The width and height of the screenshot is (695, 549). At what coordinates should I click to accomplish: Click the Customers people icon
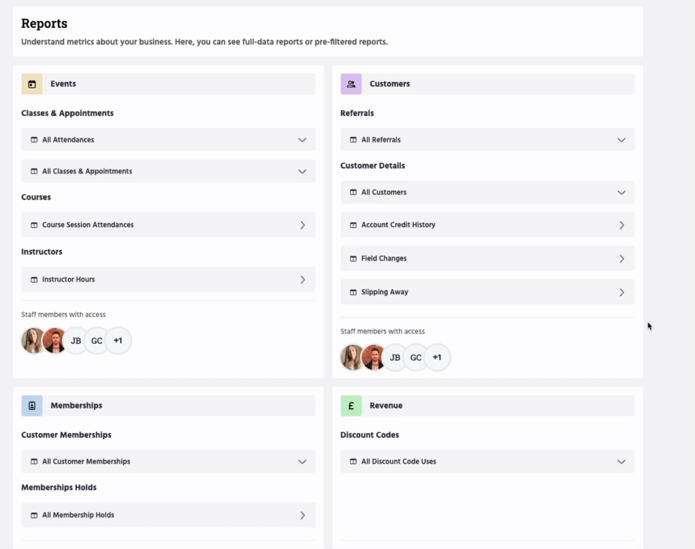coord(351,84)
